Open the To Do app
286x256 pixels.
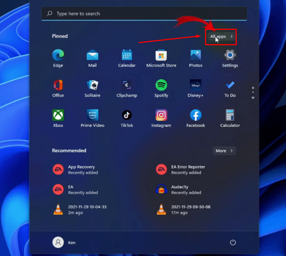click(x=230, y=88)
